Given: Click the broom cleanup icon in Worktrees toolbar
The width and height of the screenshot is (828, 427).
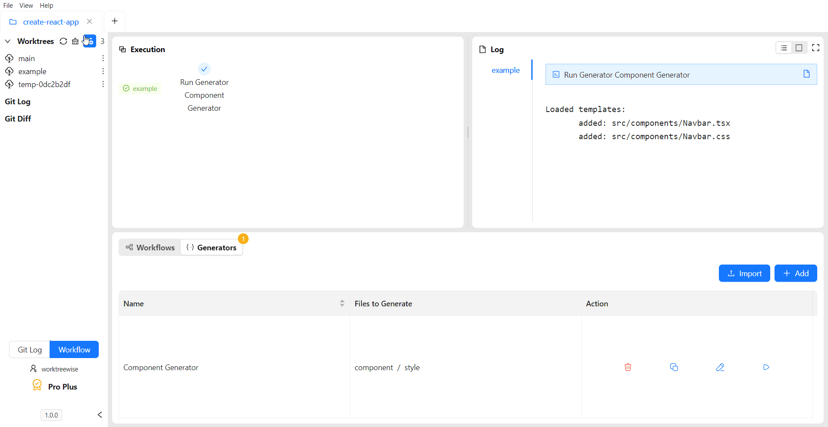Looking at the screenshot, I should pyautogui.click(x=75, y=41).
